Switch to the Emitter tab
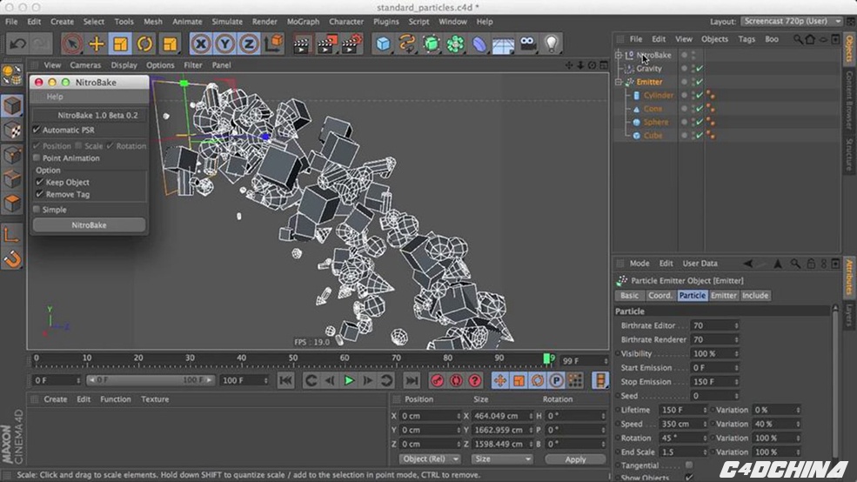The height and width of the screenshot is (482, 857). (x=723, y=295)
